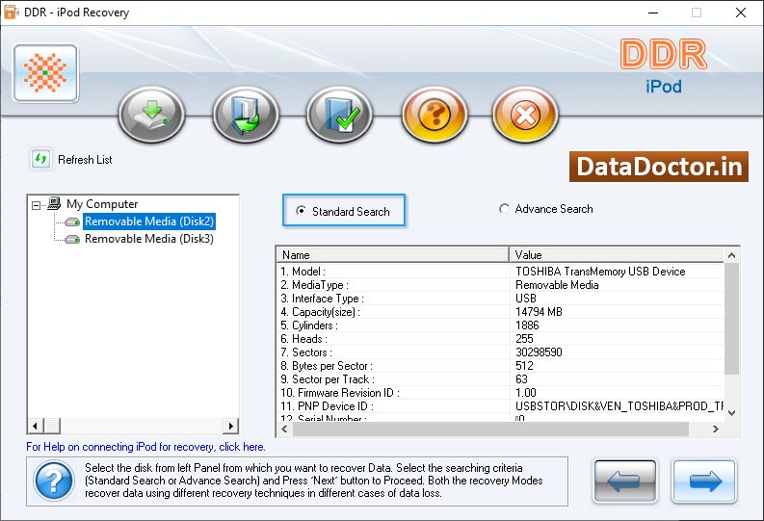Click the details table vertical scrollbar thumb
The height and width of the screenshot is (521, 764).
click(731, 319)
